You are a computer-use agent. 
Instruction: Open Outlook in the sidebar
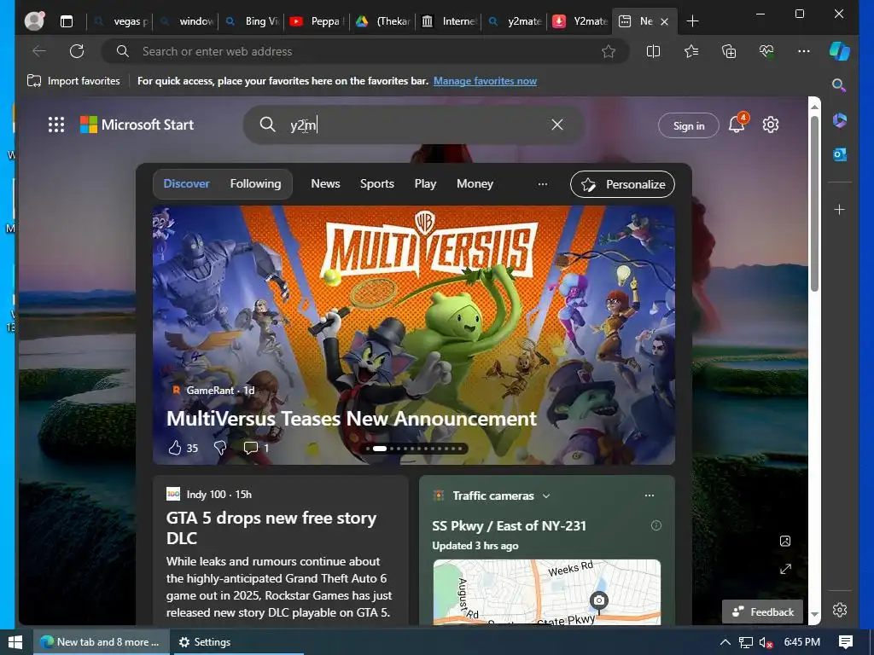pyautogui.click(x=840, y=154)
